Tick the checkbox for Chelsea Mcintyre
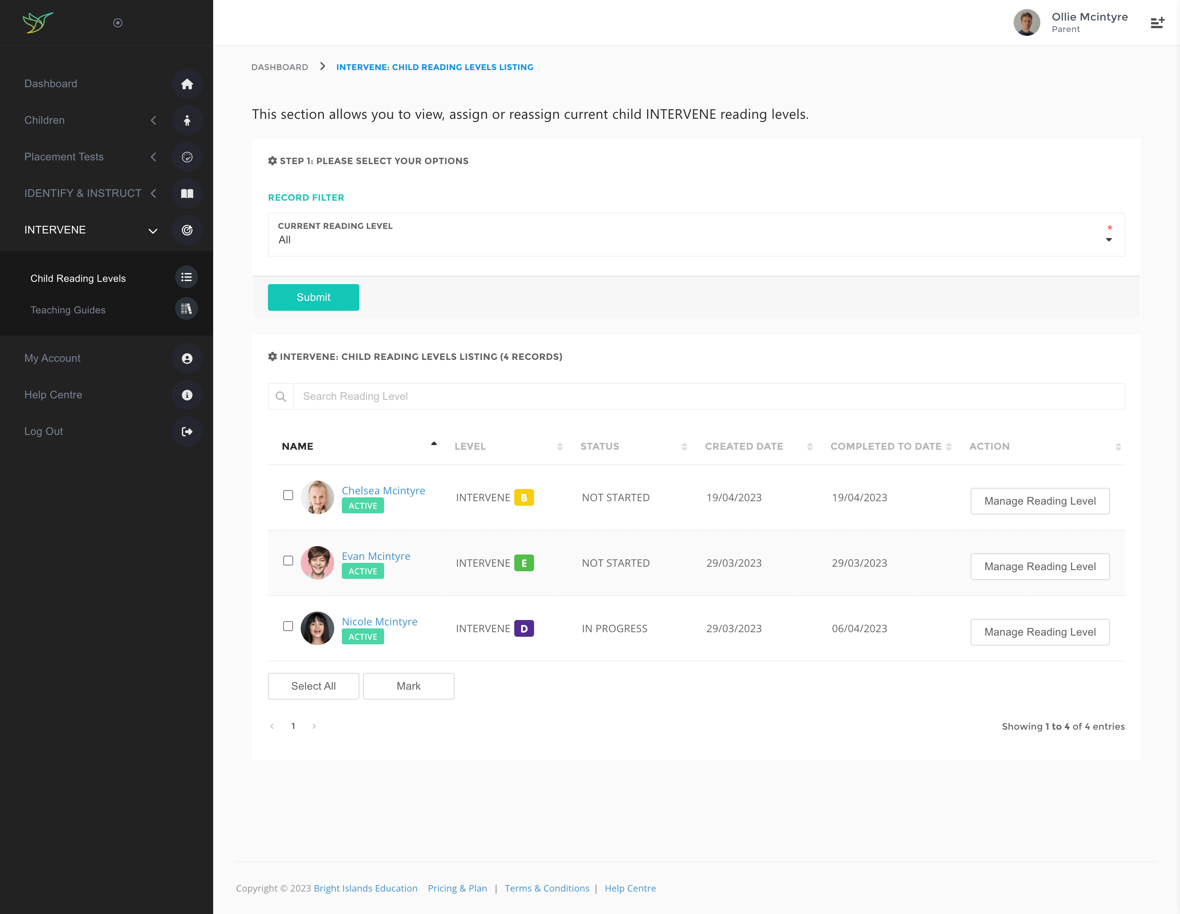Image resolution: width=1180 pixels, height=914 pixels. (288, 495)
